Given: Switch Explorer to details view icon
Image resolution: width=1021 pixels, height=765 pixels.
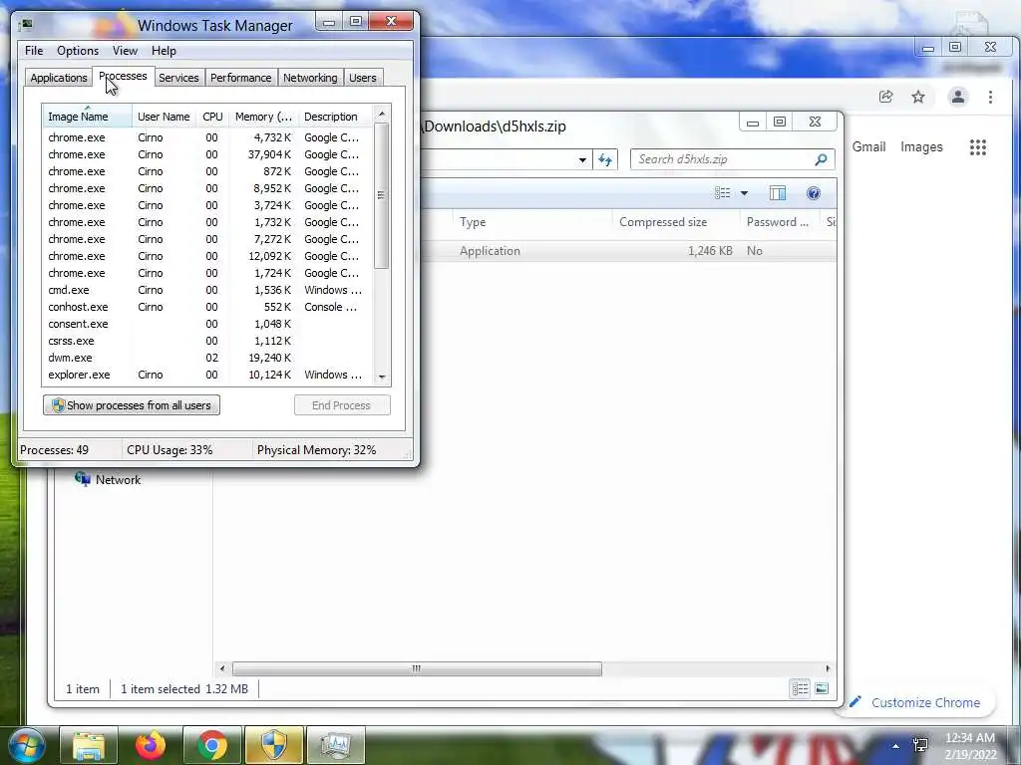Looking at the screenshot, I should [x=800, y=688].
